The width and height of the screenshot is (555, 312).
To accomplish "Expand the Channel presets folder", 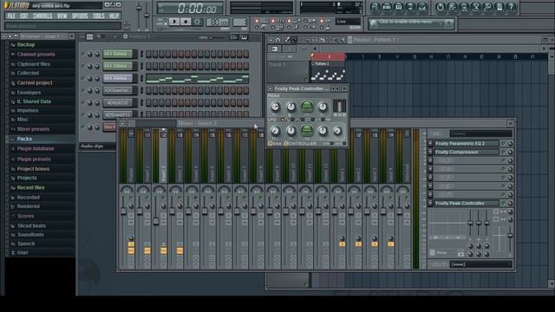I will point(36,55).
